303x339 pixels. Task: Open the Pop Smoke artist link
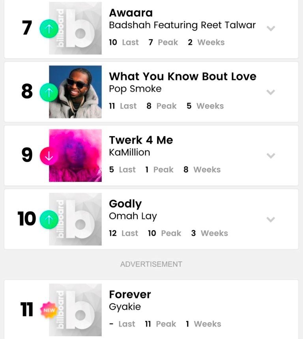[x=135, y=89]
